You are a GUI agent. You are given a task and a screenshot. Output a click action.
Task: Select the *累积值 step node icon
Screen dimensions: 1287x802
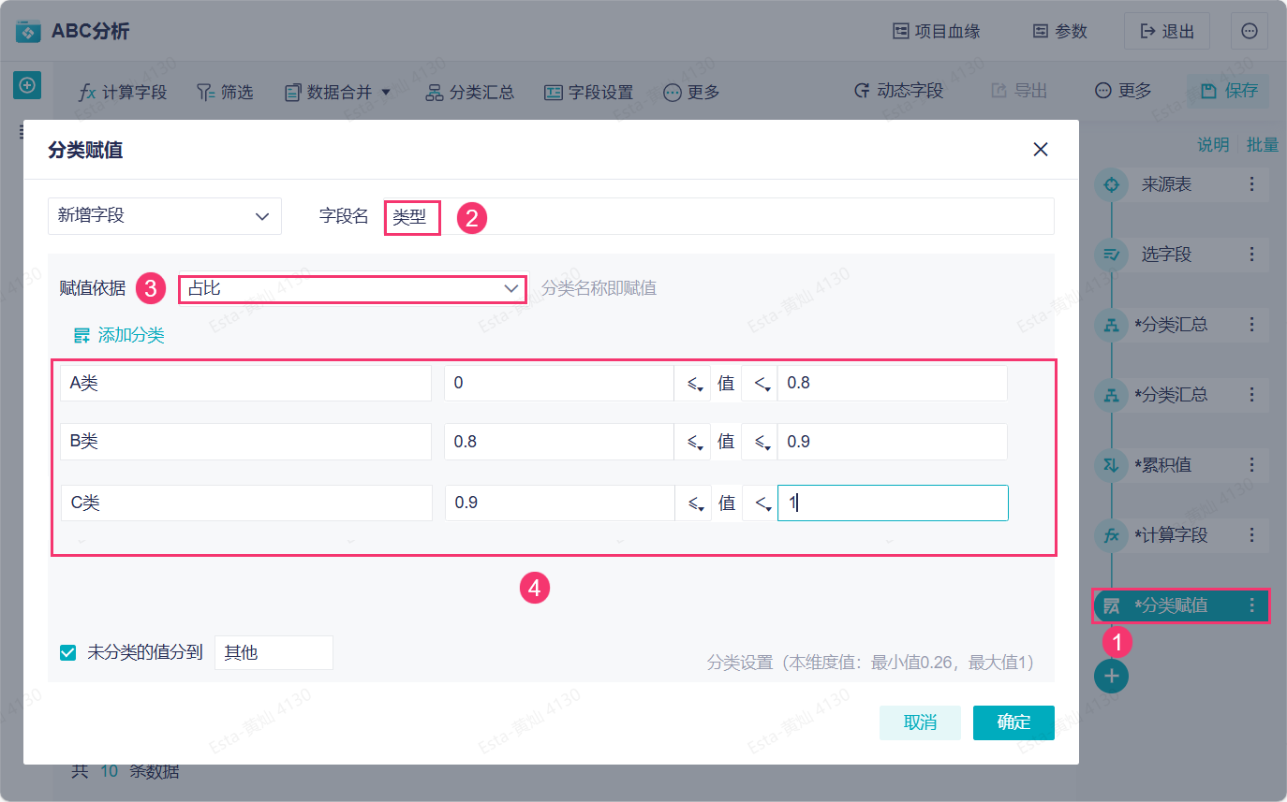point(1112,465)
